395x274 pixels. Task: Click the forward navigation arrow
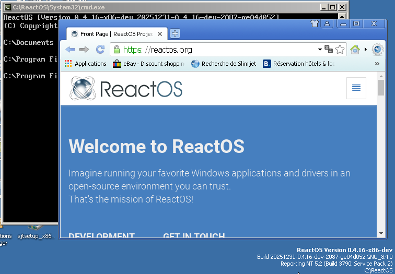(x=85, y=50)
